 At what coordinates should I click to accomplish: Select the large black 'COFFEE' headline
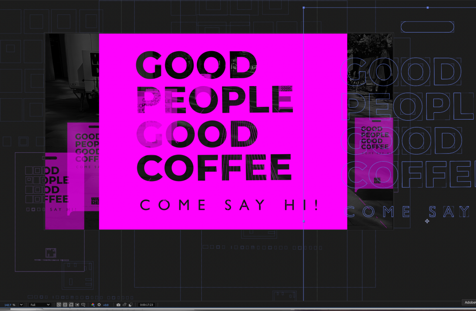214,168
